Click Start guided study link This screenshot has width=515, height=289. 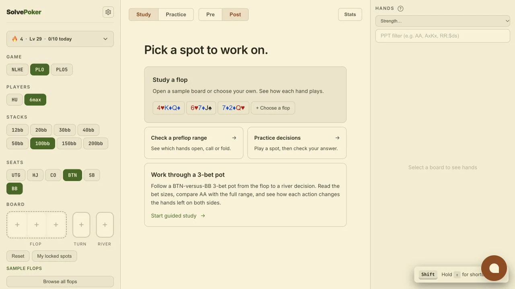[x=178, y=216]
